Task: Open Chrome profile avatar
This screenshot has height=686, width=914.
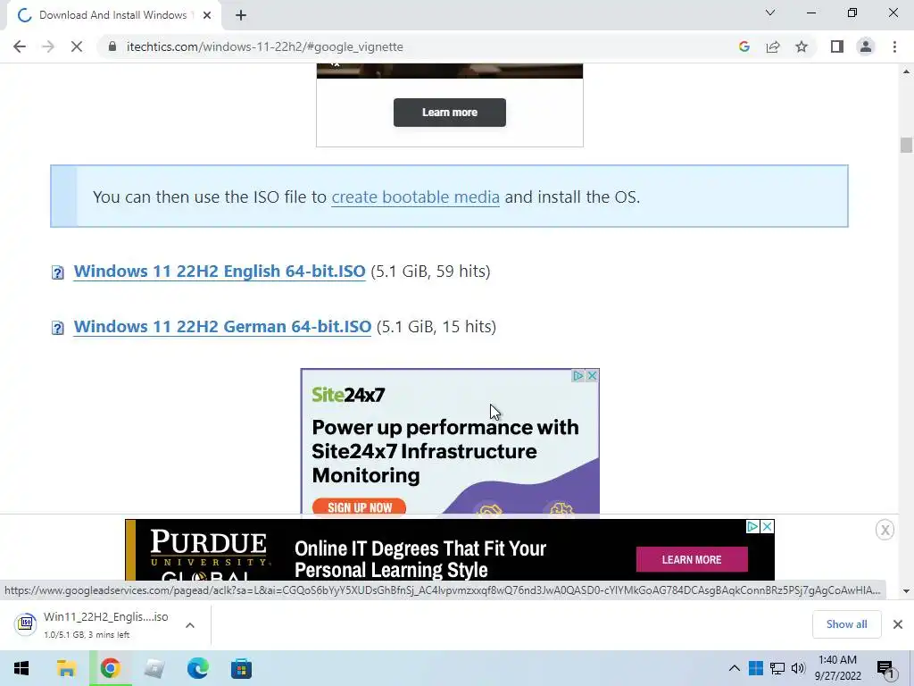Action: click(866, 46)
